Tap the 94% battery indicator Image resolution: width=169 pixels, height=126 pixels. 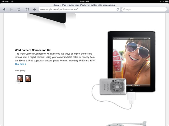164,2
